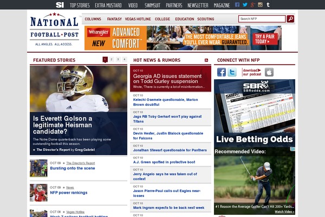Go to the Education section
The width and height of the screenshot is (325, 217).
pos(185,19)
